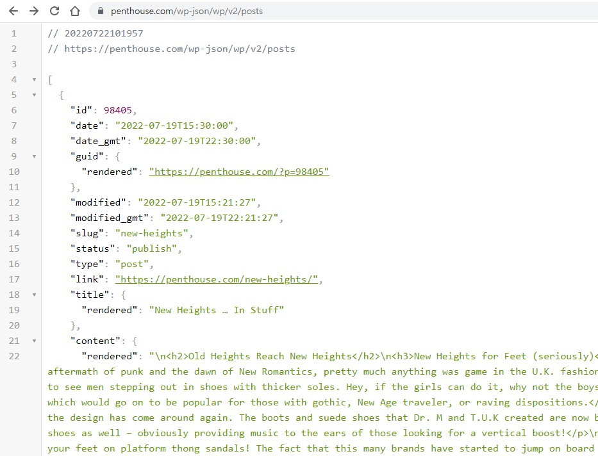Collapse the title object on line 18

pos(35,295)
